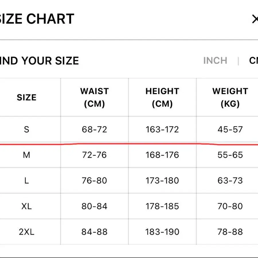Image resolution: width=258 pixels, height=258 pixels.
Task: Click the weight value 78-88 cell
Action: [230, 232]
